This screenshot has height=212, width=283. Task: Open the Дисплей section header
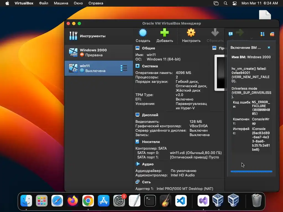(x=150, y=115)
